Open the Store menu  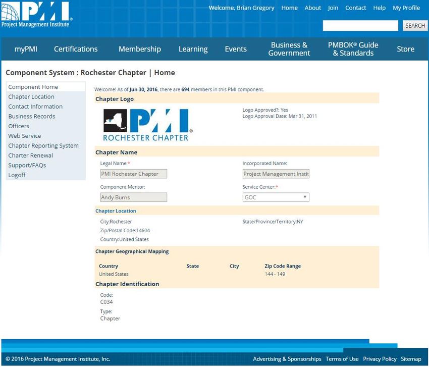click(x=405, y=49)
